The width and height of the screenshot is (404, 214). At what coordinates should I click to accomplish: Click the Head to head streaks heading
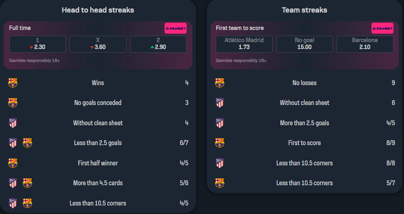coord(98,10)
